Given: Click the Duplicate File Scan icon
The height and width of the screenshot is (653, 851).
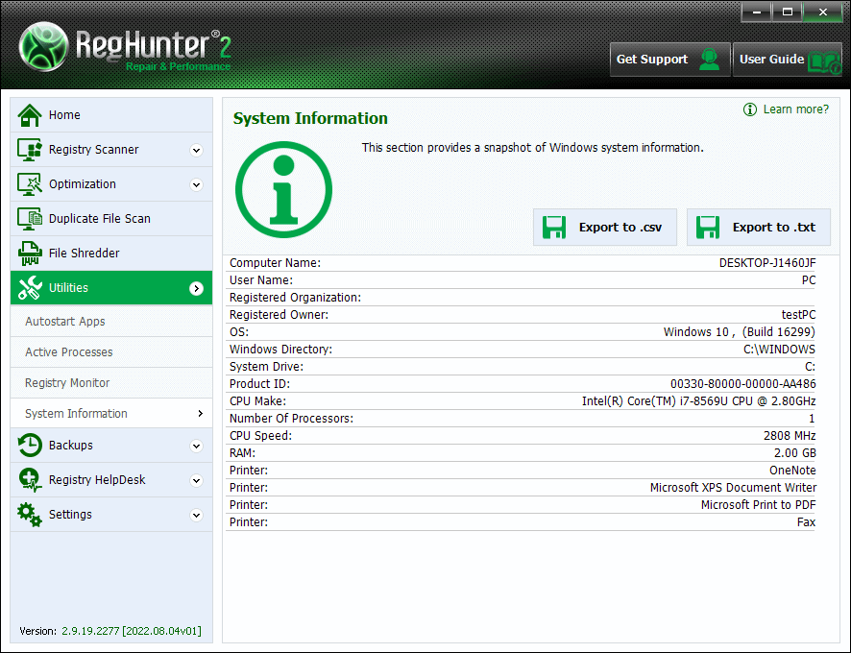Looking at the screenshot, I should [x=31, y=219].
